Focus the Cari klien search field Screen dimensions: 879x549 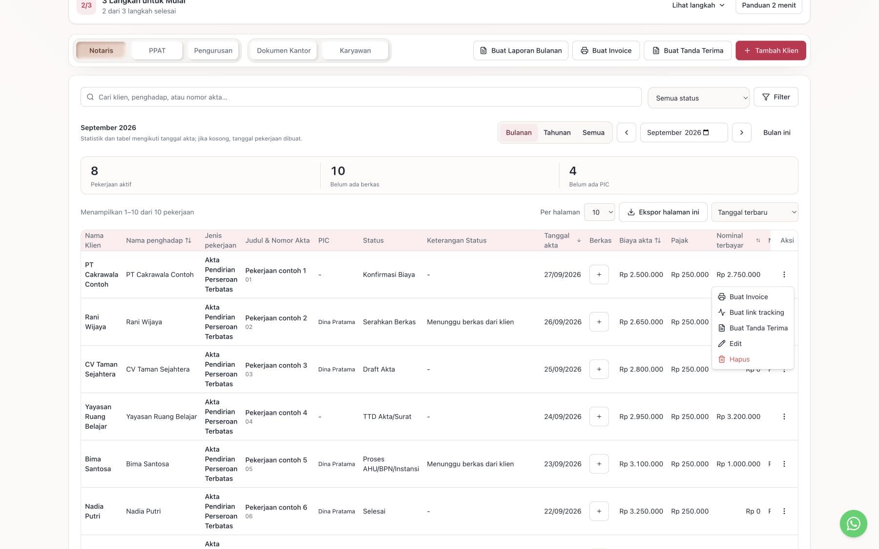361,97
